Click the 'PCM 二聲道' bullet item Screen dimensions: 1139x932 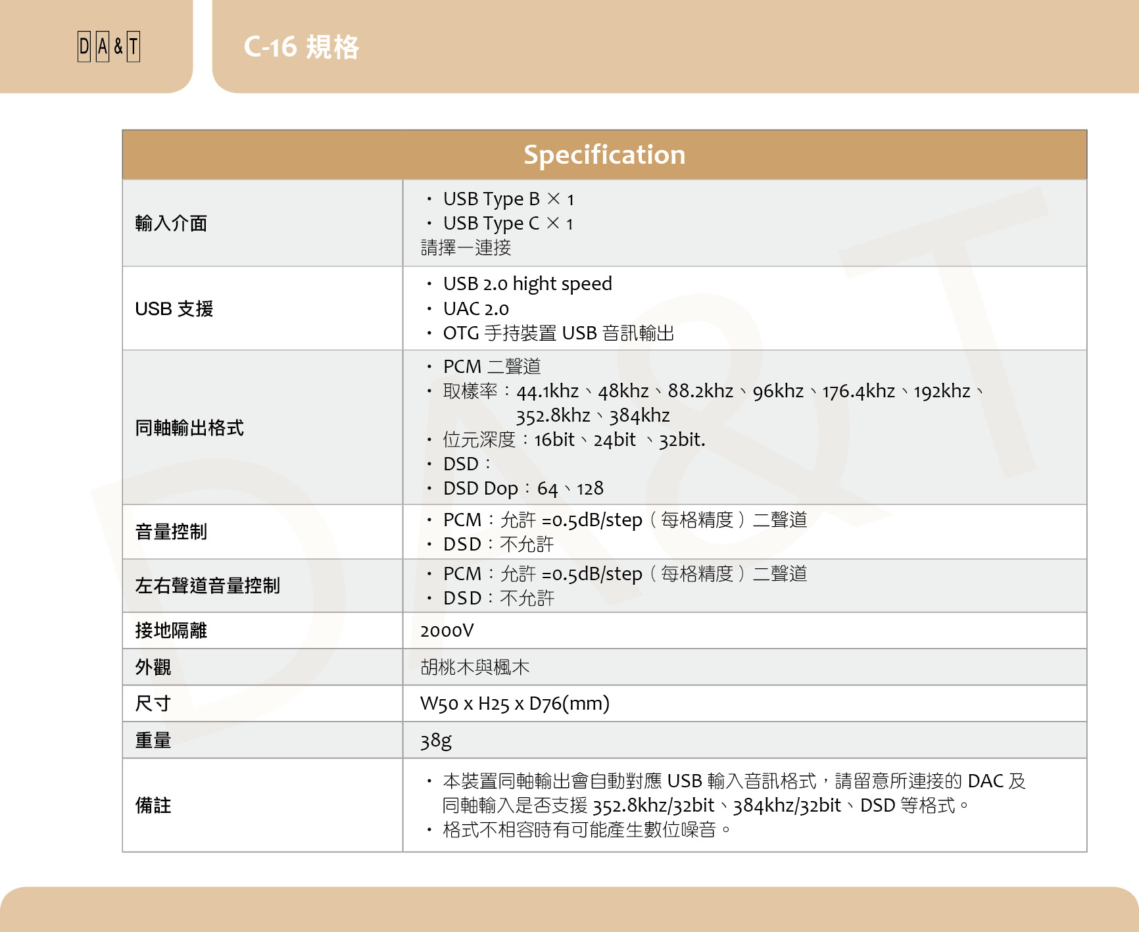491,366
